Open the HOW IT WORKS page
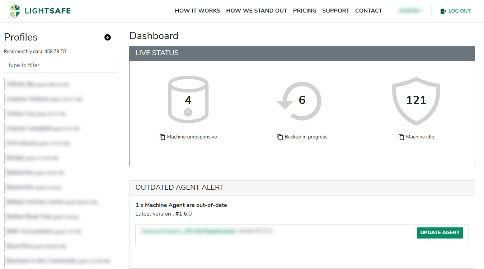 (197, 11)
